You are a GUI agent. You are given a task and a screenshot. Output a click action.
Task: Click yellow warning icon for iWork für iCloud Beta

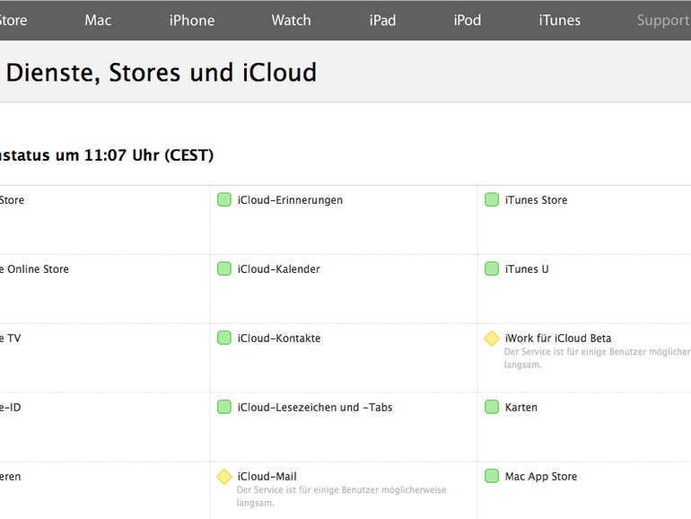pyautogui.click(x=492, y=339)
